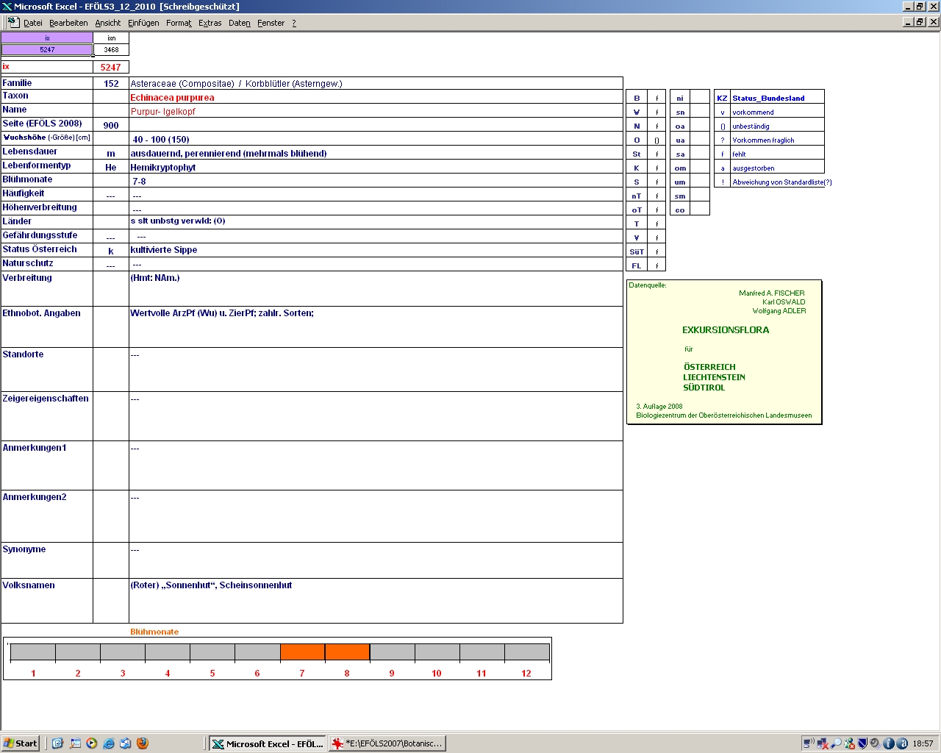Open the Einfügen menu
The image size is (941, 753).
click(x=143, y=23)
